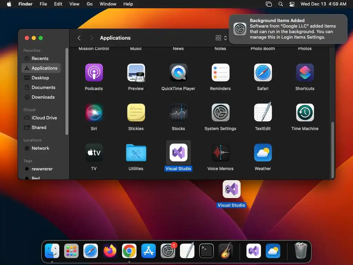Select the Shortcuts app icon
The height and width of the screenshot is (265, 353).
coord(305,72)
